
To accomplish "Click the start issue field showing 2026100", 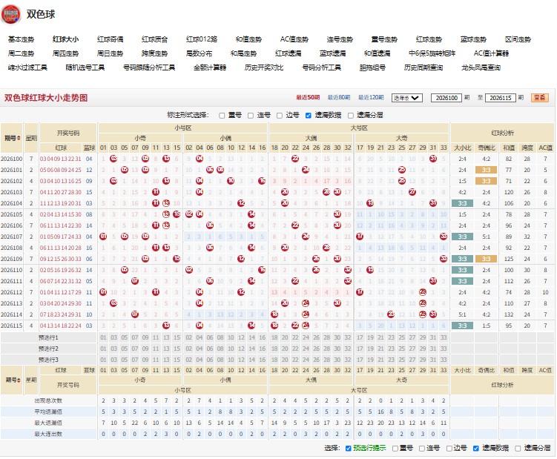I will coord(446,98).
